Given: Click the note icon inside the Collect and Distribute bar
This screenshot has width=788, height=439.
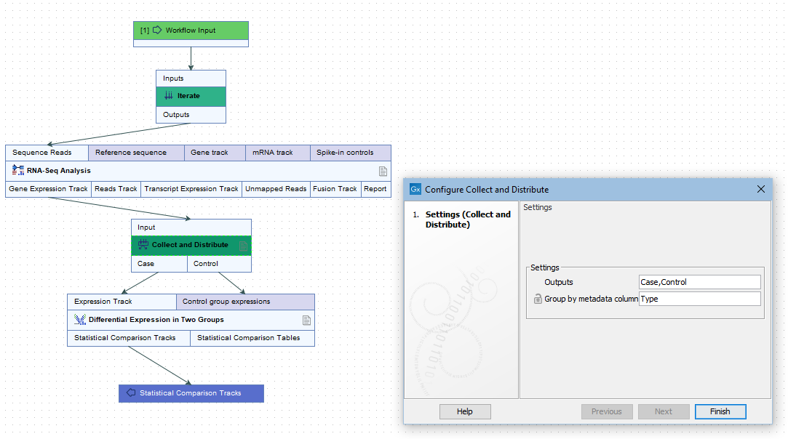Looking at the screenshot, I should click(243, 245).
